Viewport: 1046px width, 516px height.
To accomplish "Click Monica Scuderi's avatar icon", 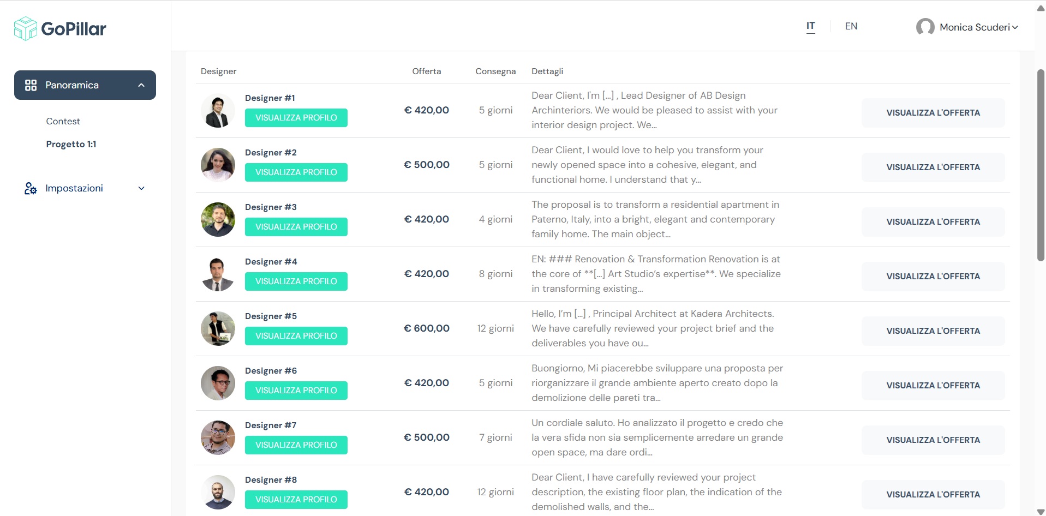I will (x=925, y=27).
